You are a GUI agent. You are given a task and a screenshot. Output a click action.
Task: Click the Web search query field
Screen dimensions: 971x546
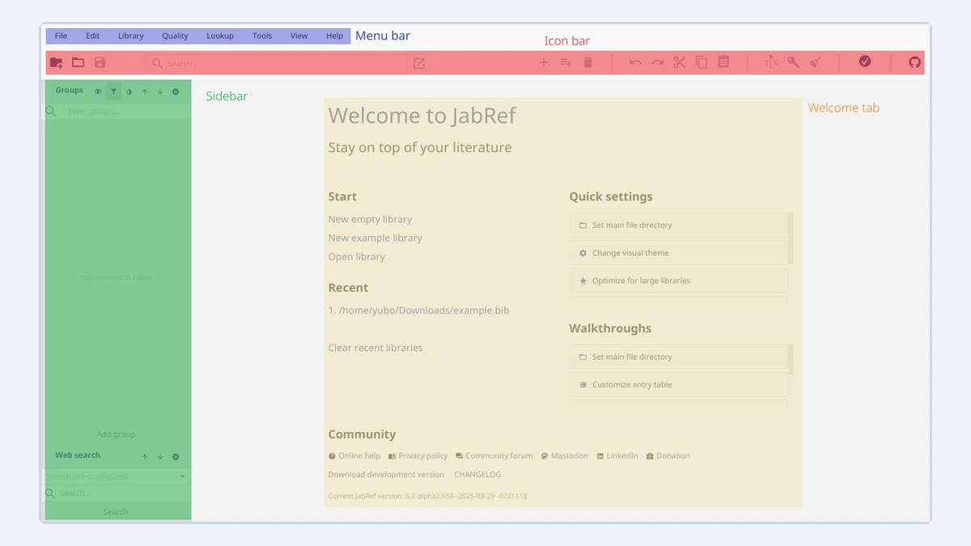[x=117, y=493]
